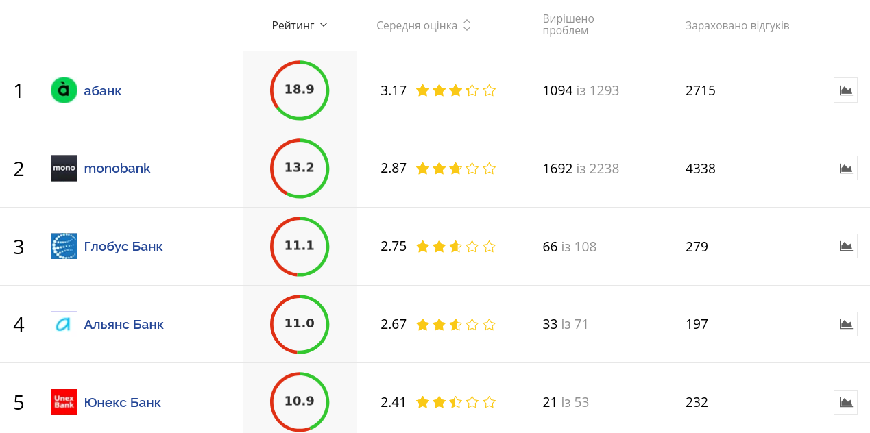
Task: Show statistics chart for Глобус Банк
Action: (x=845, y=246)
